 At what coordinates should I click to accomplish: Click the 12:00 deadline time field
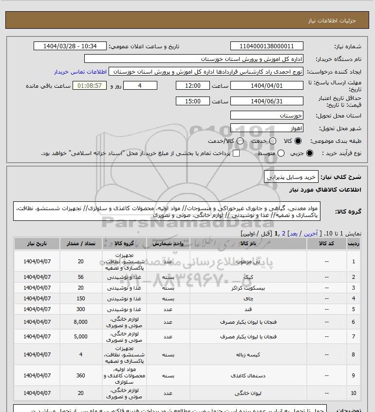pyautogui.click(x=193, y=86)
